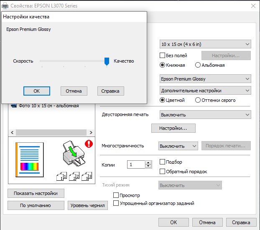Image resolution: width=260 pixels, height=230 pixels.
Task: Click the right arrow of the presets scrollbar
Action: point(91,132)
